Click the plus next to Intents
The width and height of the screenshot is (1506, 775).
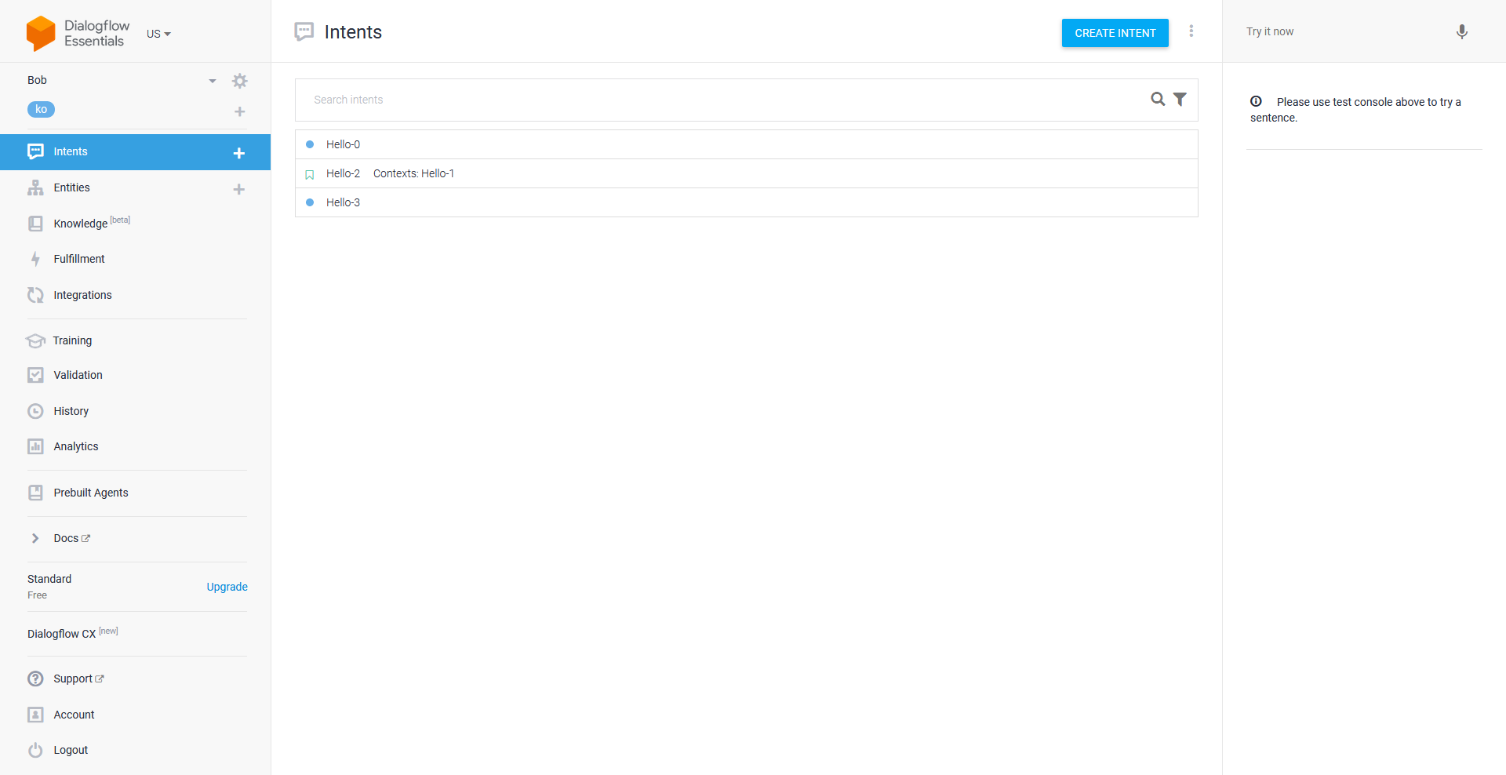pyautogui.click(x=239, y=153)
